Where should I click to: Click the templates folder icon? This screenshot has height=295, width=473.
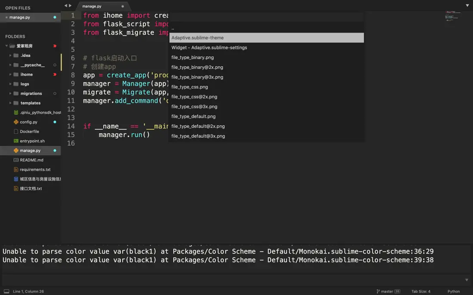click(16, 103)
